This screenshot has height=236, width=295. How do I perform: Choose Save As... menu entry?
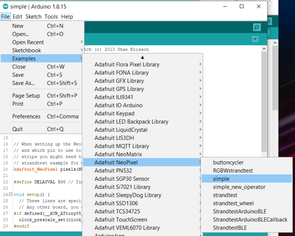click(x=41, y=83)
